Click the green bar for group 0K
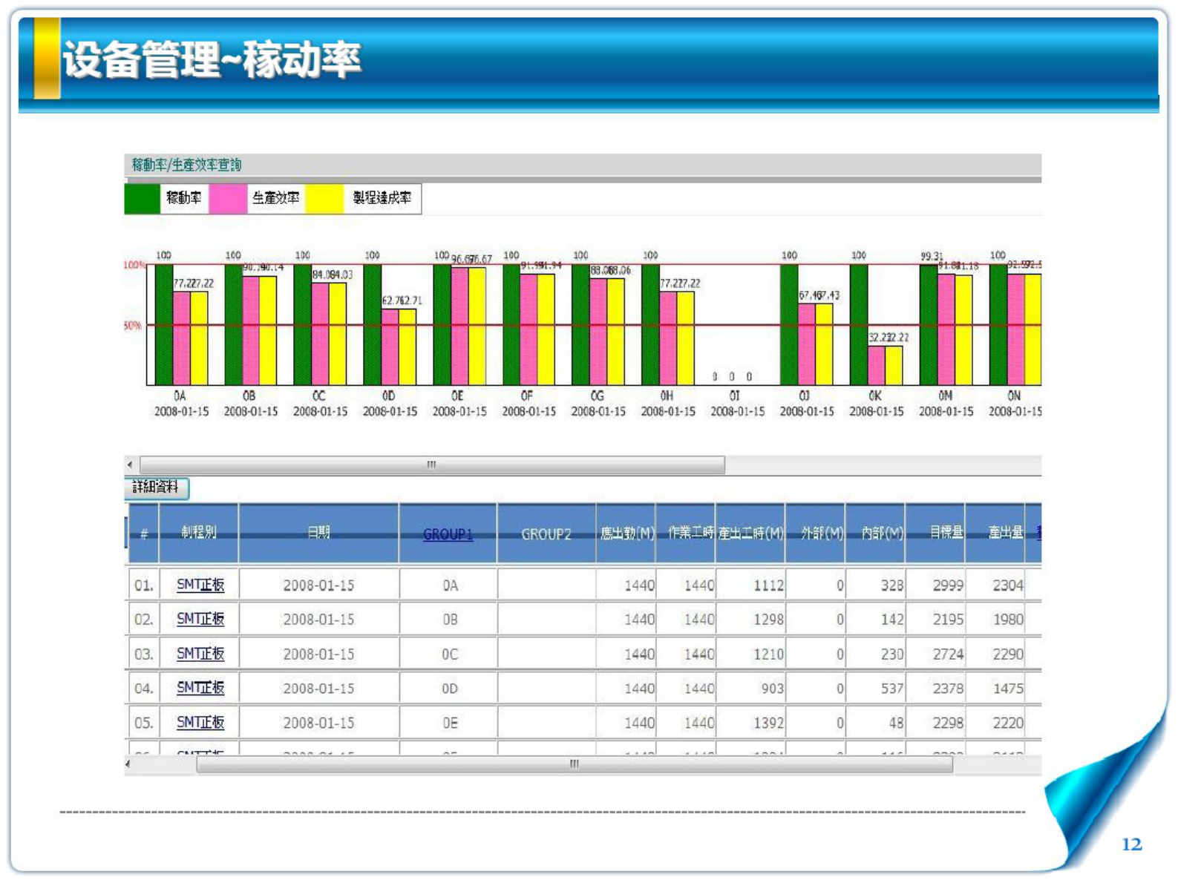 coord(859,324)
